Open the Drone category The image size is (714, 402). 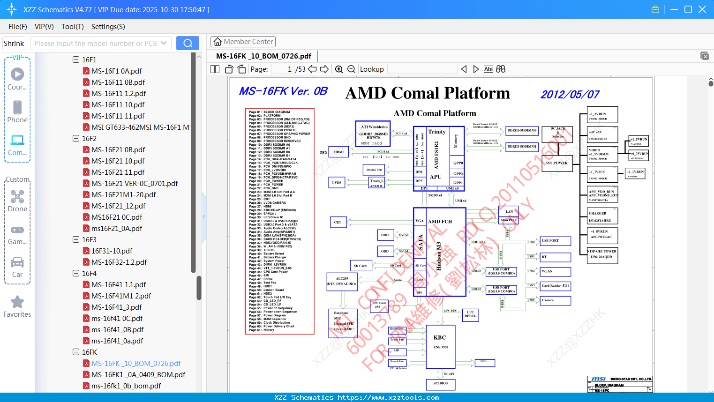pos(17,201)
